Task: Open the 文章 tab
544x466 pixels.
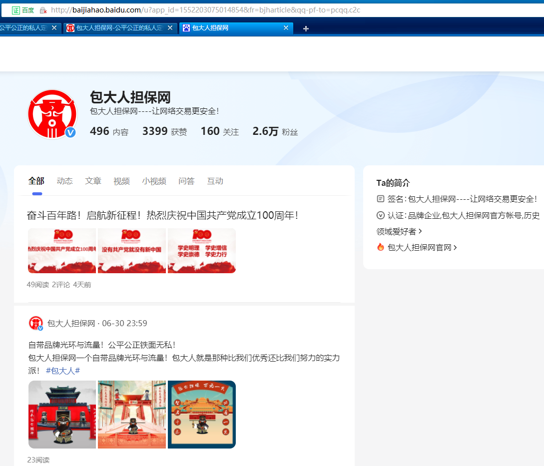Action: click(93, 181)
